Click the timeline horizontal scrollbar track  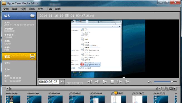84,89
